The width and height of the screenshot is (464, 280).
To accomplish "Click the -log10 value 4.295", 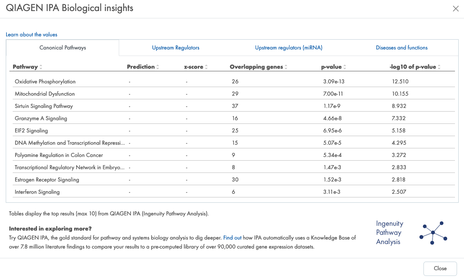I will point(399,143).
